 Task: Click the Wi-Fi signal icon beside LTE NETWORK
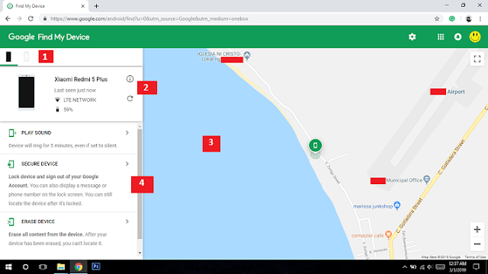[57, 100]
